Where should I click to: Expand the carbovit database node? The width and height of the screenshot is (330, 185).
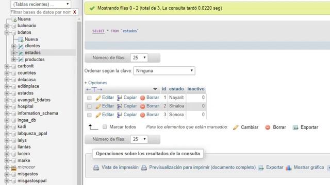point(7,66)
